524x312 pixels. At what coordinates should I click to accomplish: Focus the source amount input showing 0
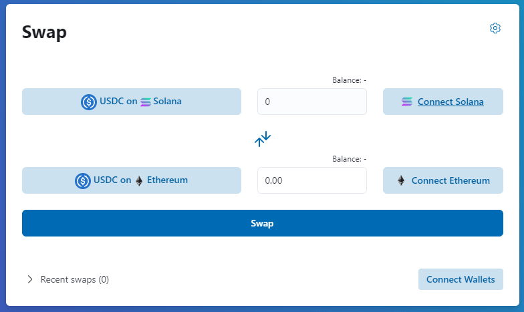tap(311, 102)
